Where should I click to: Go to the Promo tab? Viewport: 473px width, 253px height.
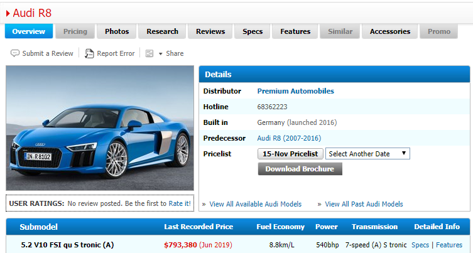(439, 31)
